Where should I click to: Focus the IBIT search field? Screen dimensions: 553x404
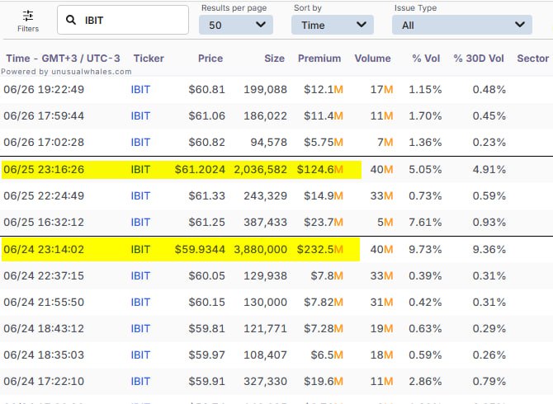pyautogui.click(x=123, y=20)
